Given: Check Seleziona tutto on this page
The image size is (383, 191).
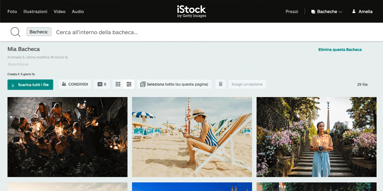Looking at the screenshot, I should (x=143, y=85).
